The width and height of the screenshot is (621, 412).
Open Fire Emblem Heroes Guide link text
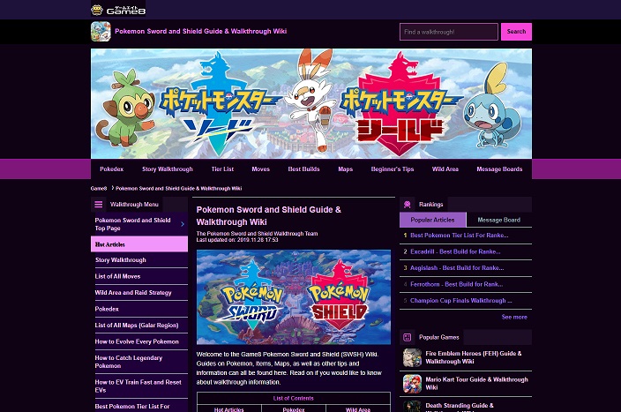[x=474, y=357]
